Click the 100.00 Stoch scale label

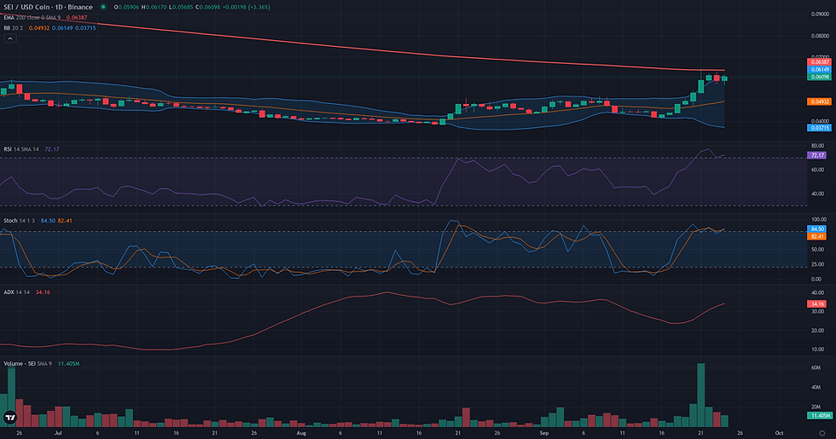[819, 220]
